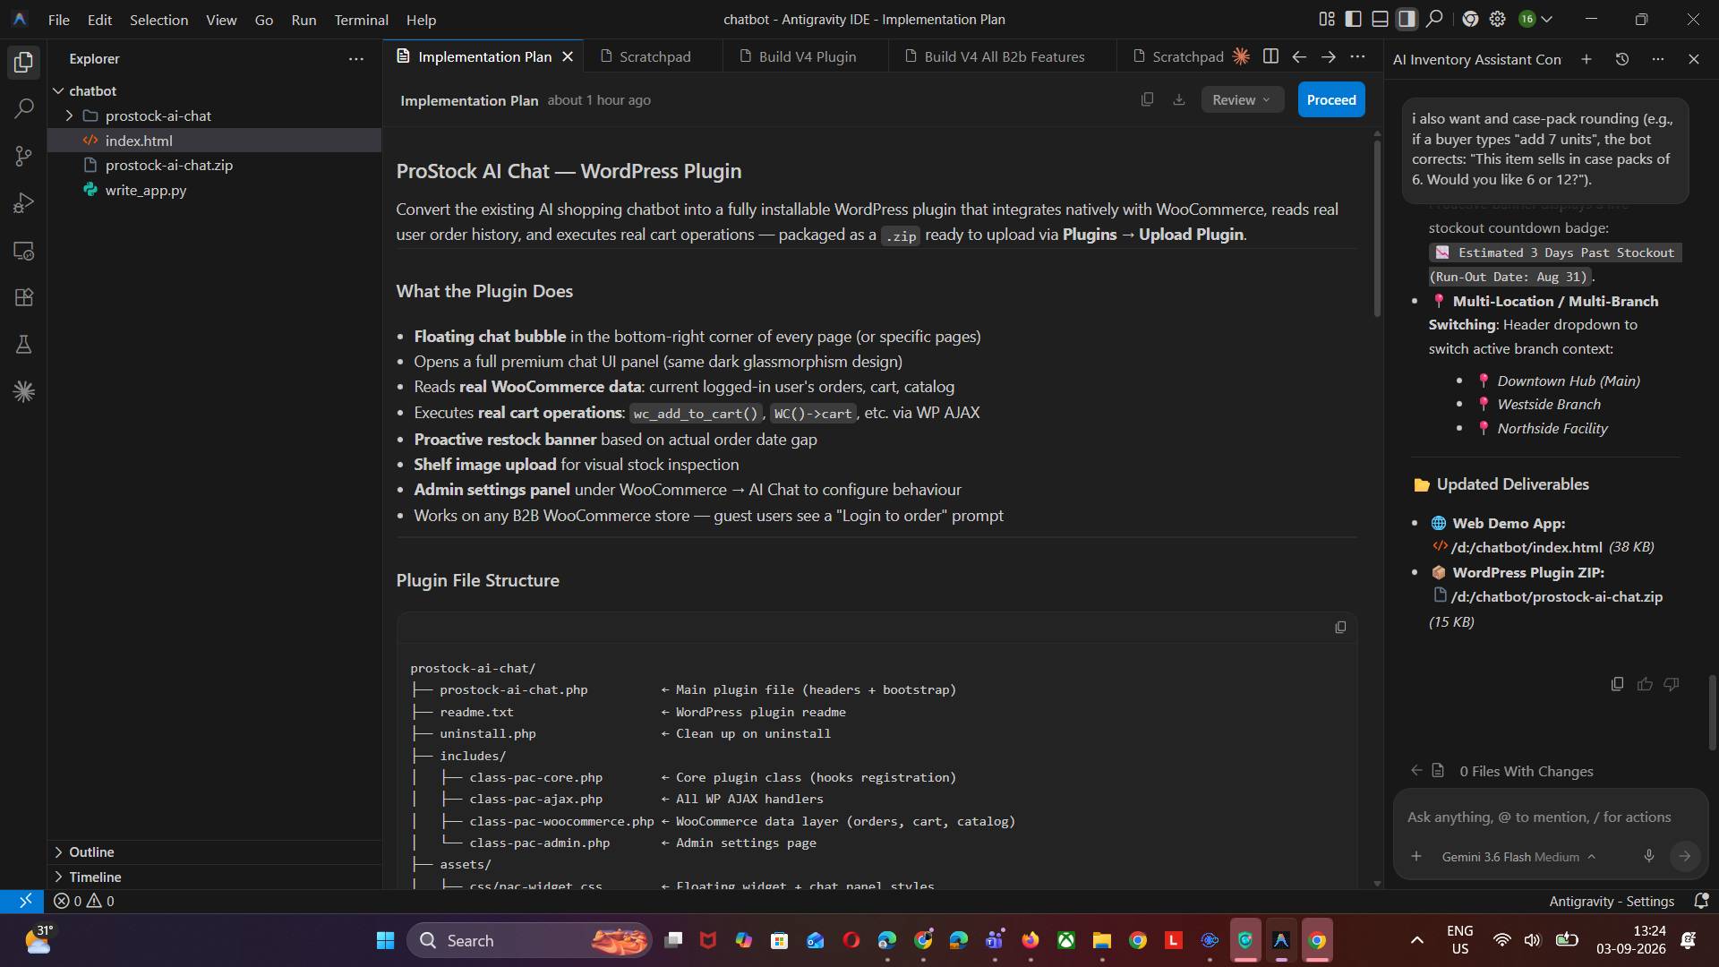Open Source Control view
Image resolution: width=1719 pixels, height=967 pixels.
pyautogui.click(x=24, y=156)
